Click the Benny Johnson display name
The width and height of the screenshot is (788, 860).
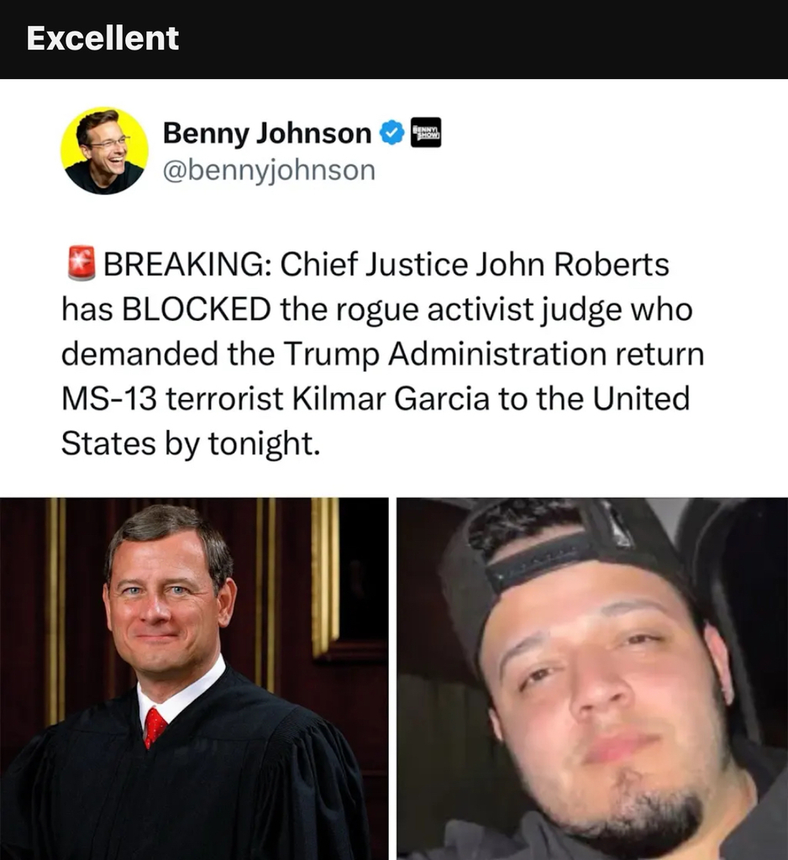tap(267, 134)
